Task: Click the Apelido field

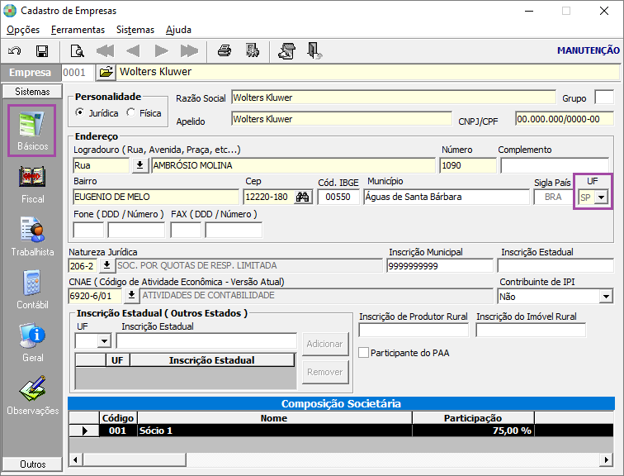Action: [x=342, y=119]
